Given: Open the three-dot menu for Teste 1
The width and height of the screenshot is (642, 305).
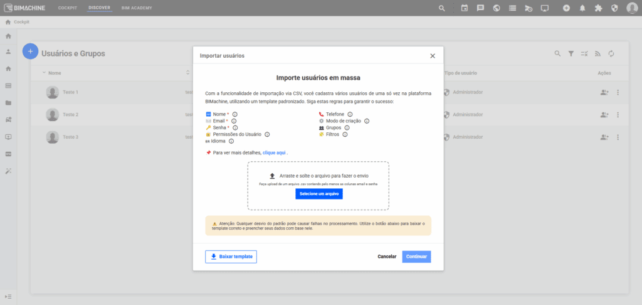Looking at the screenshot, I should pyautogui.click(x=618, y=92).
